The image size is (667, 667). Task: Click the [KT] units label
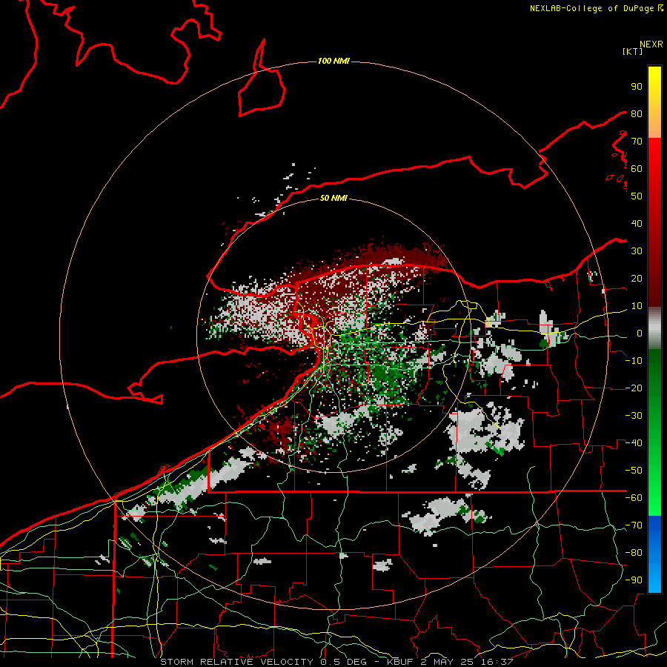click(633, 51)
